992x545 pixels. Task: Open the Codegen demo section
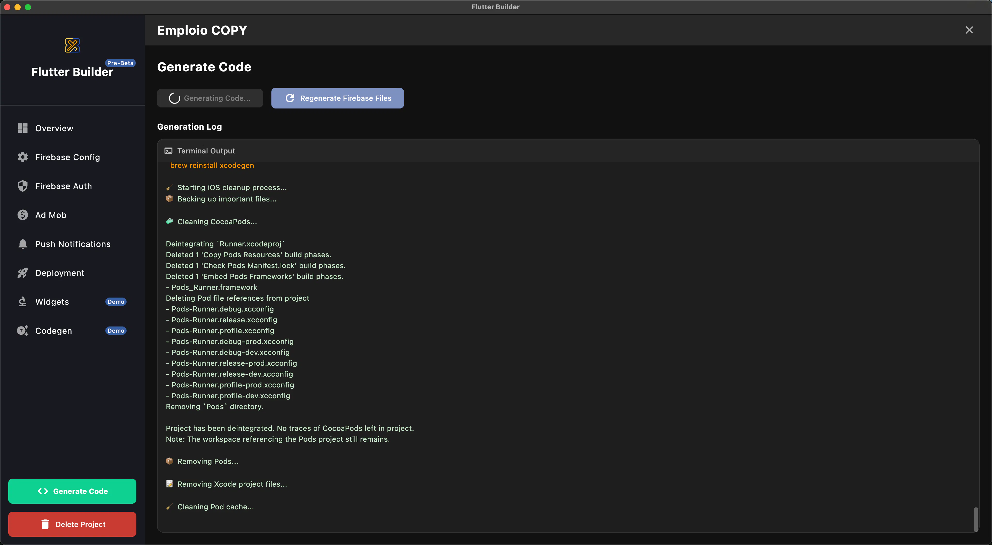click(72, 330)
